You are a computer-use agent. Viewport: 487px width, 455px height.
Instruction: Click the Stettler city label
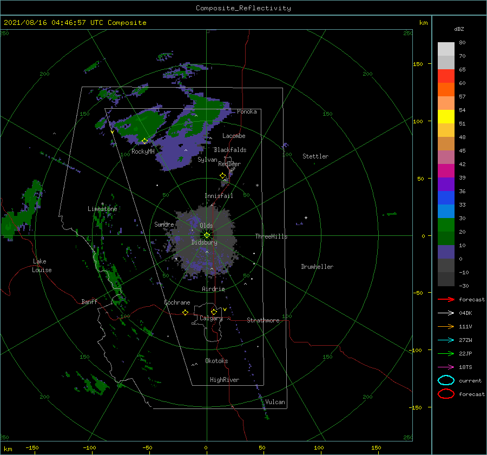tap(315, 156)
